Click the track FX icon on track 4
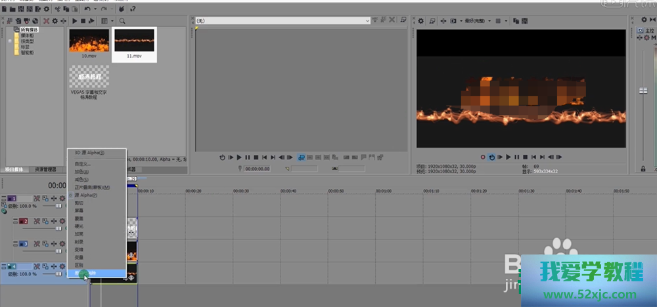The width and height of the screenshot is (657, 307). click(45, 266)
